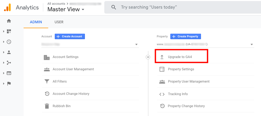Image resolution: width=261 pixels, height=116 pixels.
Task: Click the Analytics title text
Action: point(27,8)
